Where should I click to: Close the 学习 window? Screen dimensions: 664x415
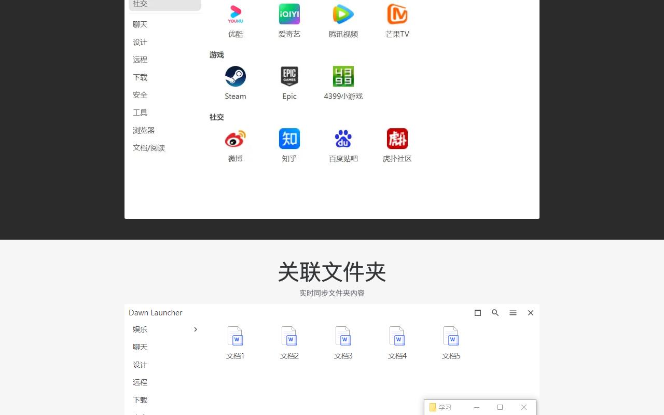coord(524,408)
